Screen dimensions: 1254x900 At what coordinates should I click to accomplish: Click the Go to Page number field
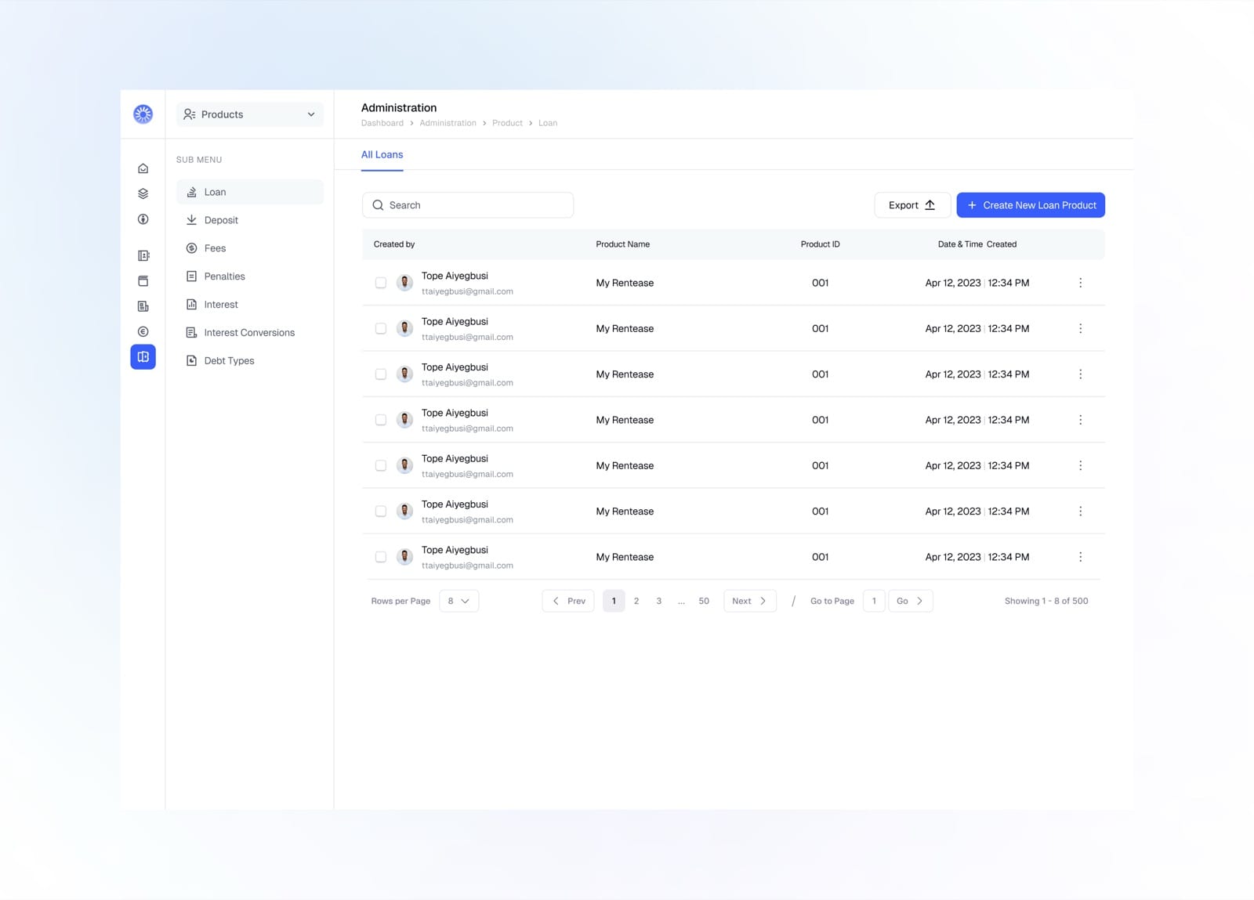pyautogui.click(x=874, y=601)
